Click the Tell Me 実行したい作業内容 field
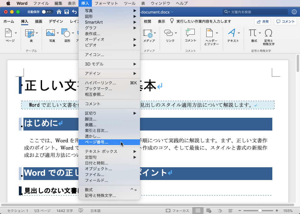 coord(204,21)
